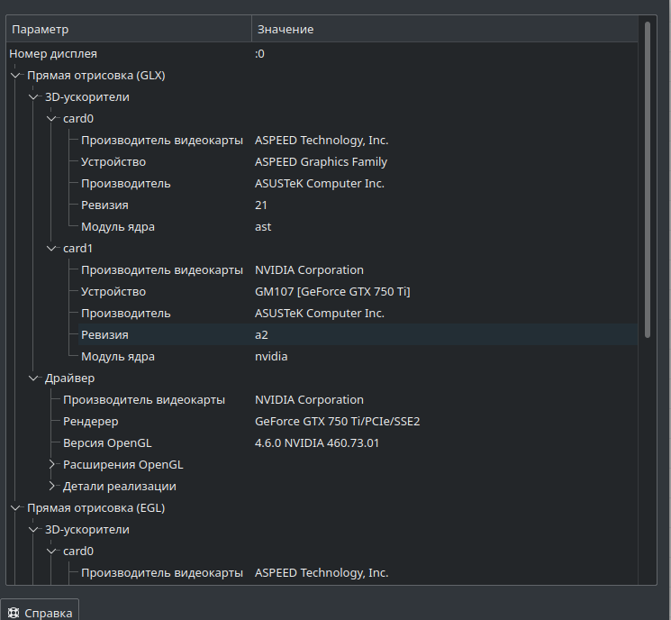Select the GM107 GeForce GTX 750 Ti row
The height and width of the screenshot is (620, 671).
pos(358,292)
